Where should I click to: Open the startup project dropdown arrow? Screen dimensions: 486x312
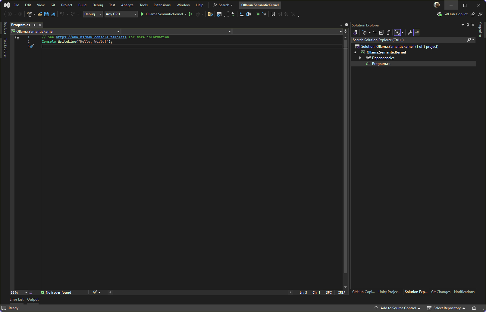pyautogui.click(x=186, y=14)
